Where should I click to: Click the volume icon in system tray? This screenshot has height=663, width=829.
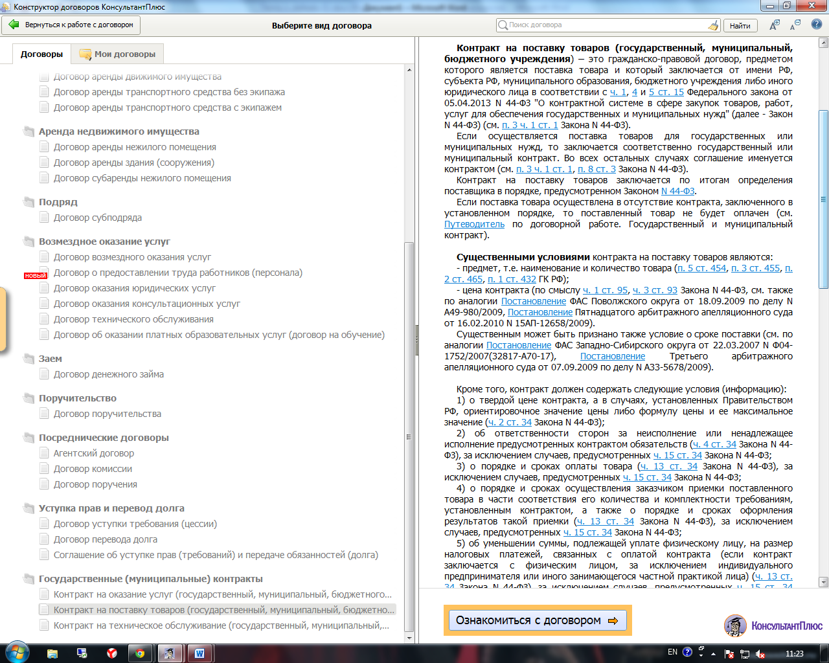click(760, 653)
